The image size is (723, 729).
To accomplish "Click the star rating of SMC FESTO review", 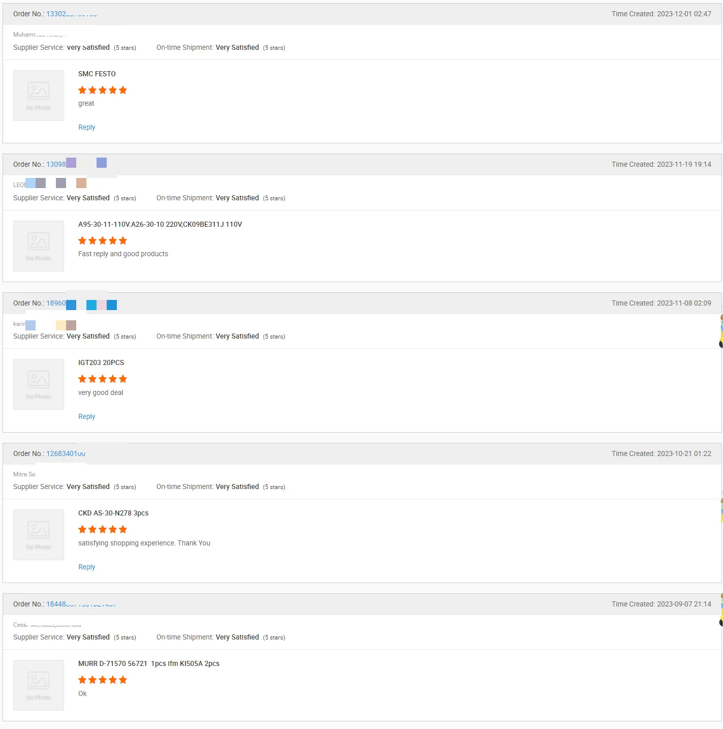I will 103,90.
